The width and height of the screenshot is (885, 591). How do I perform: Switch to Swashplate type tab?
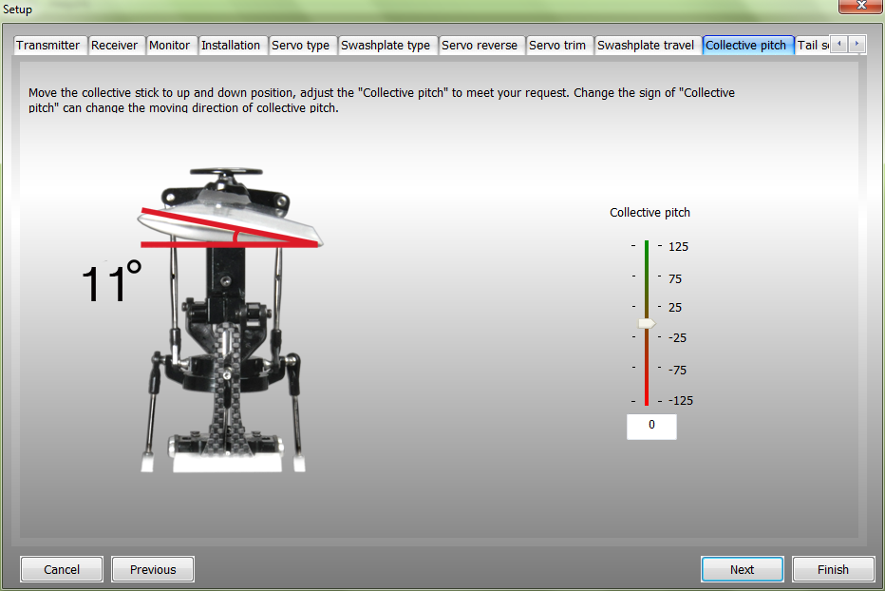[x=386, y=46]
